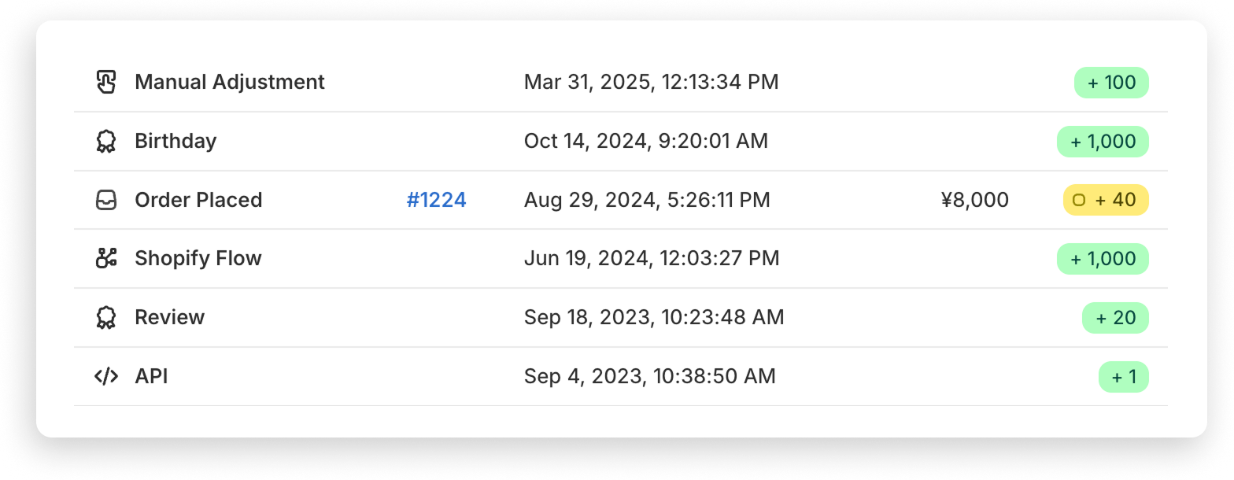Click the + 1 API points badge
This screenshot has width=1234, height=480.
[x=1124, y=377]
